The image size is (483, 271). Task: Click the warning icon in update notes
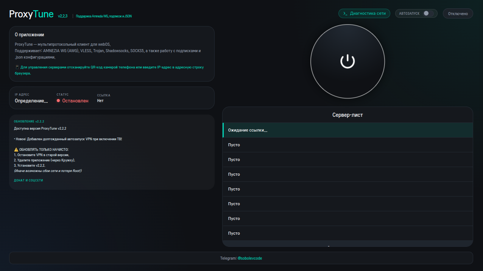coord(16,150)
